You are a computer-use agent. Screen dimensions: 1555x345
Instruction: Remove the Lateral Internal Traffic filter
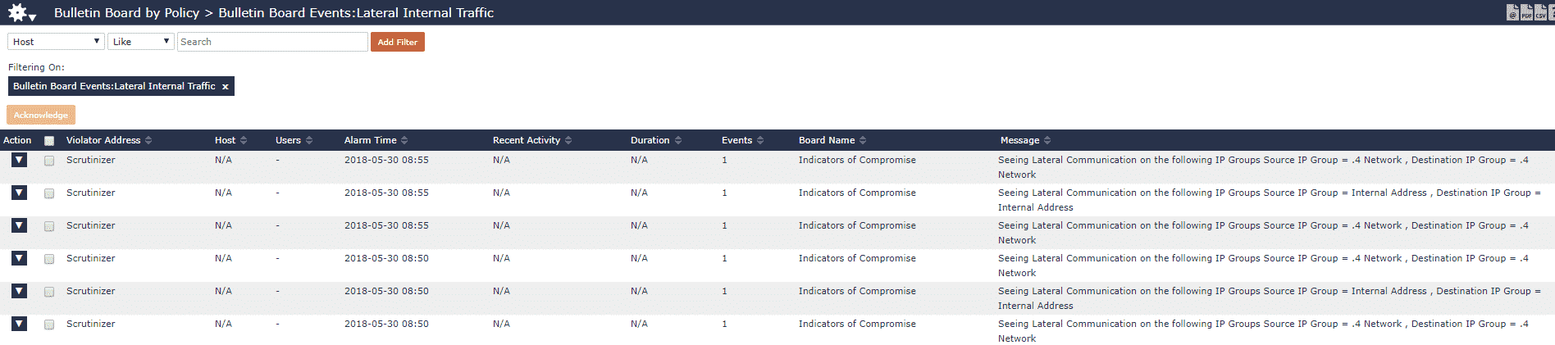coord(225,87)
